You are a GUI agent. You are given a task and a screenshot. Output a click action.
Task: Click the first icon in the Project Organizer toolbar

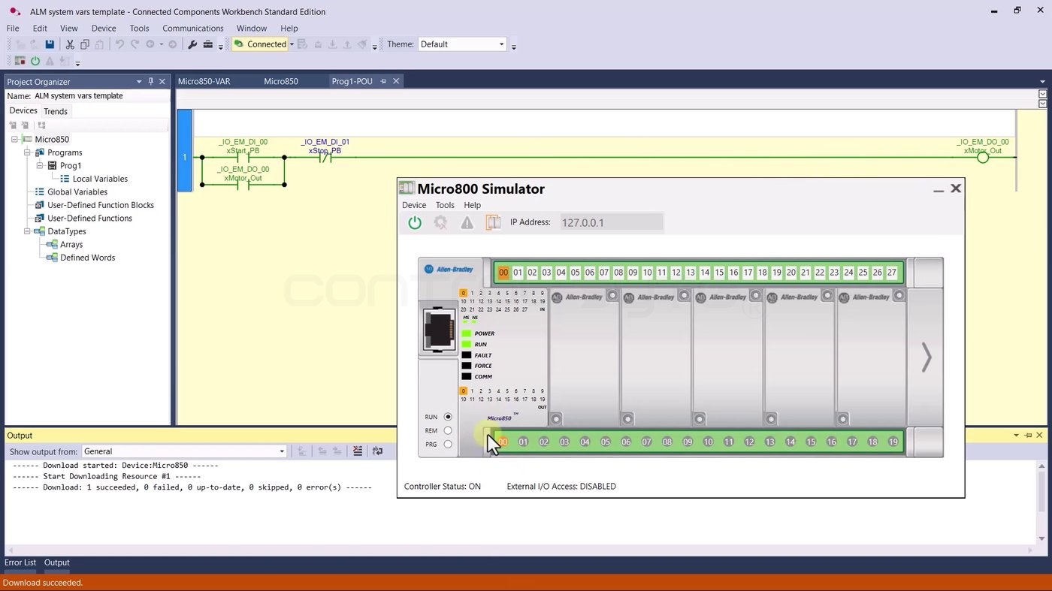[x=13, y=125]
